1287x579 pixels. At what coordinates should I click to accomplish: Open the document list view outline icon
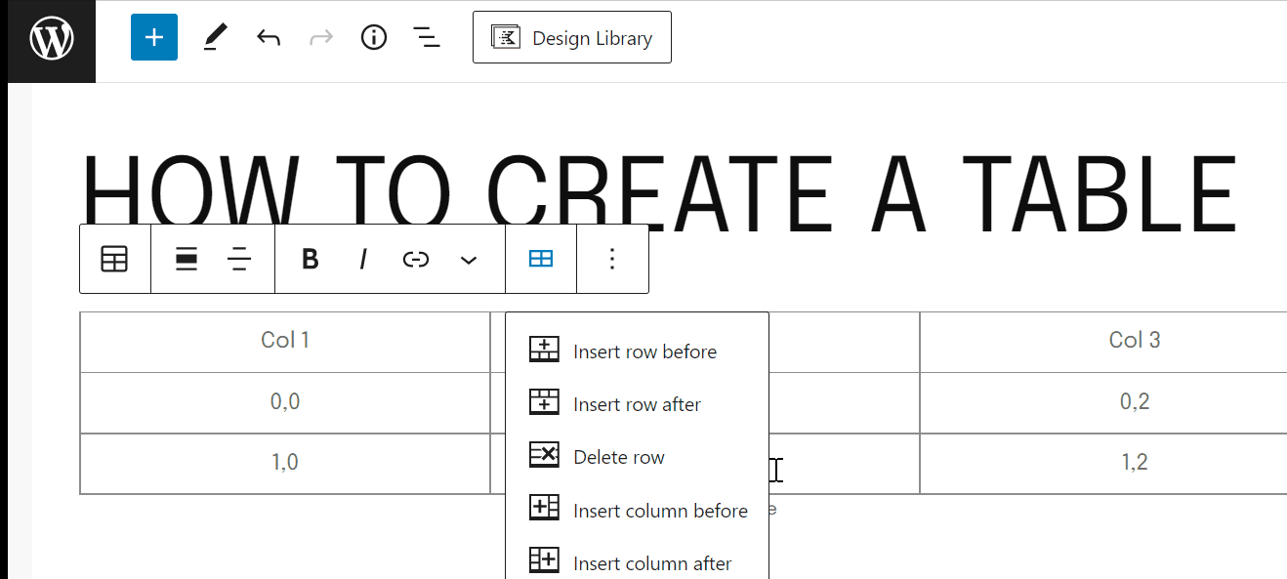(427, 37)
